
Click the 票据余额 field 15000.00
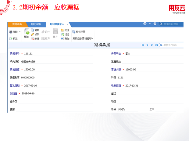154,69
